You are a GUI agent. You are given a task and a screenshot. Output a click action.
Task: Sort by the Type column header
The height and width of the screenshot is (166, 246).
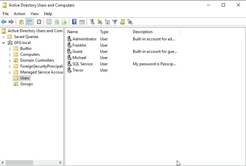[114, 32]
